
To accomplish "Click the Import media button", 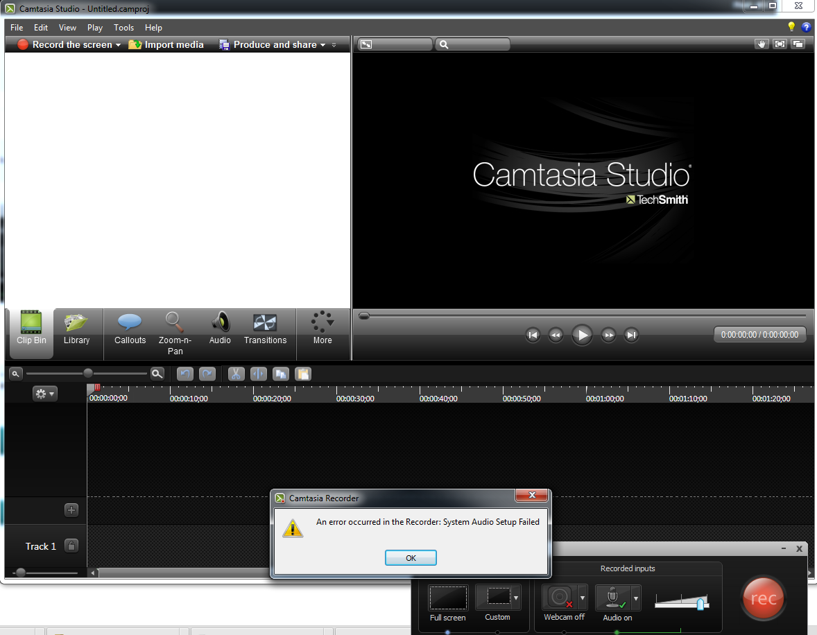I will (x=166, y=44).
